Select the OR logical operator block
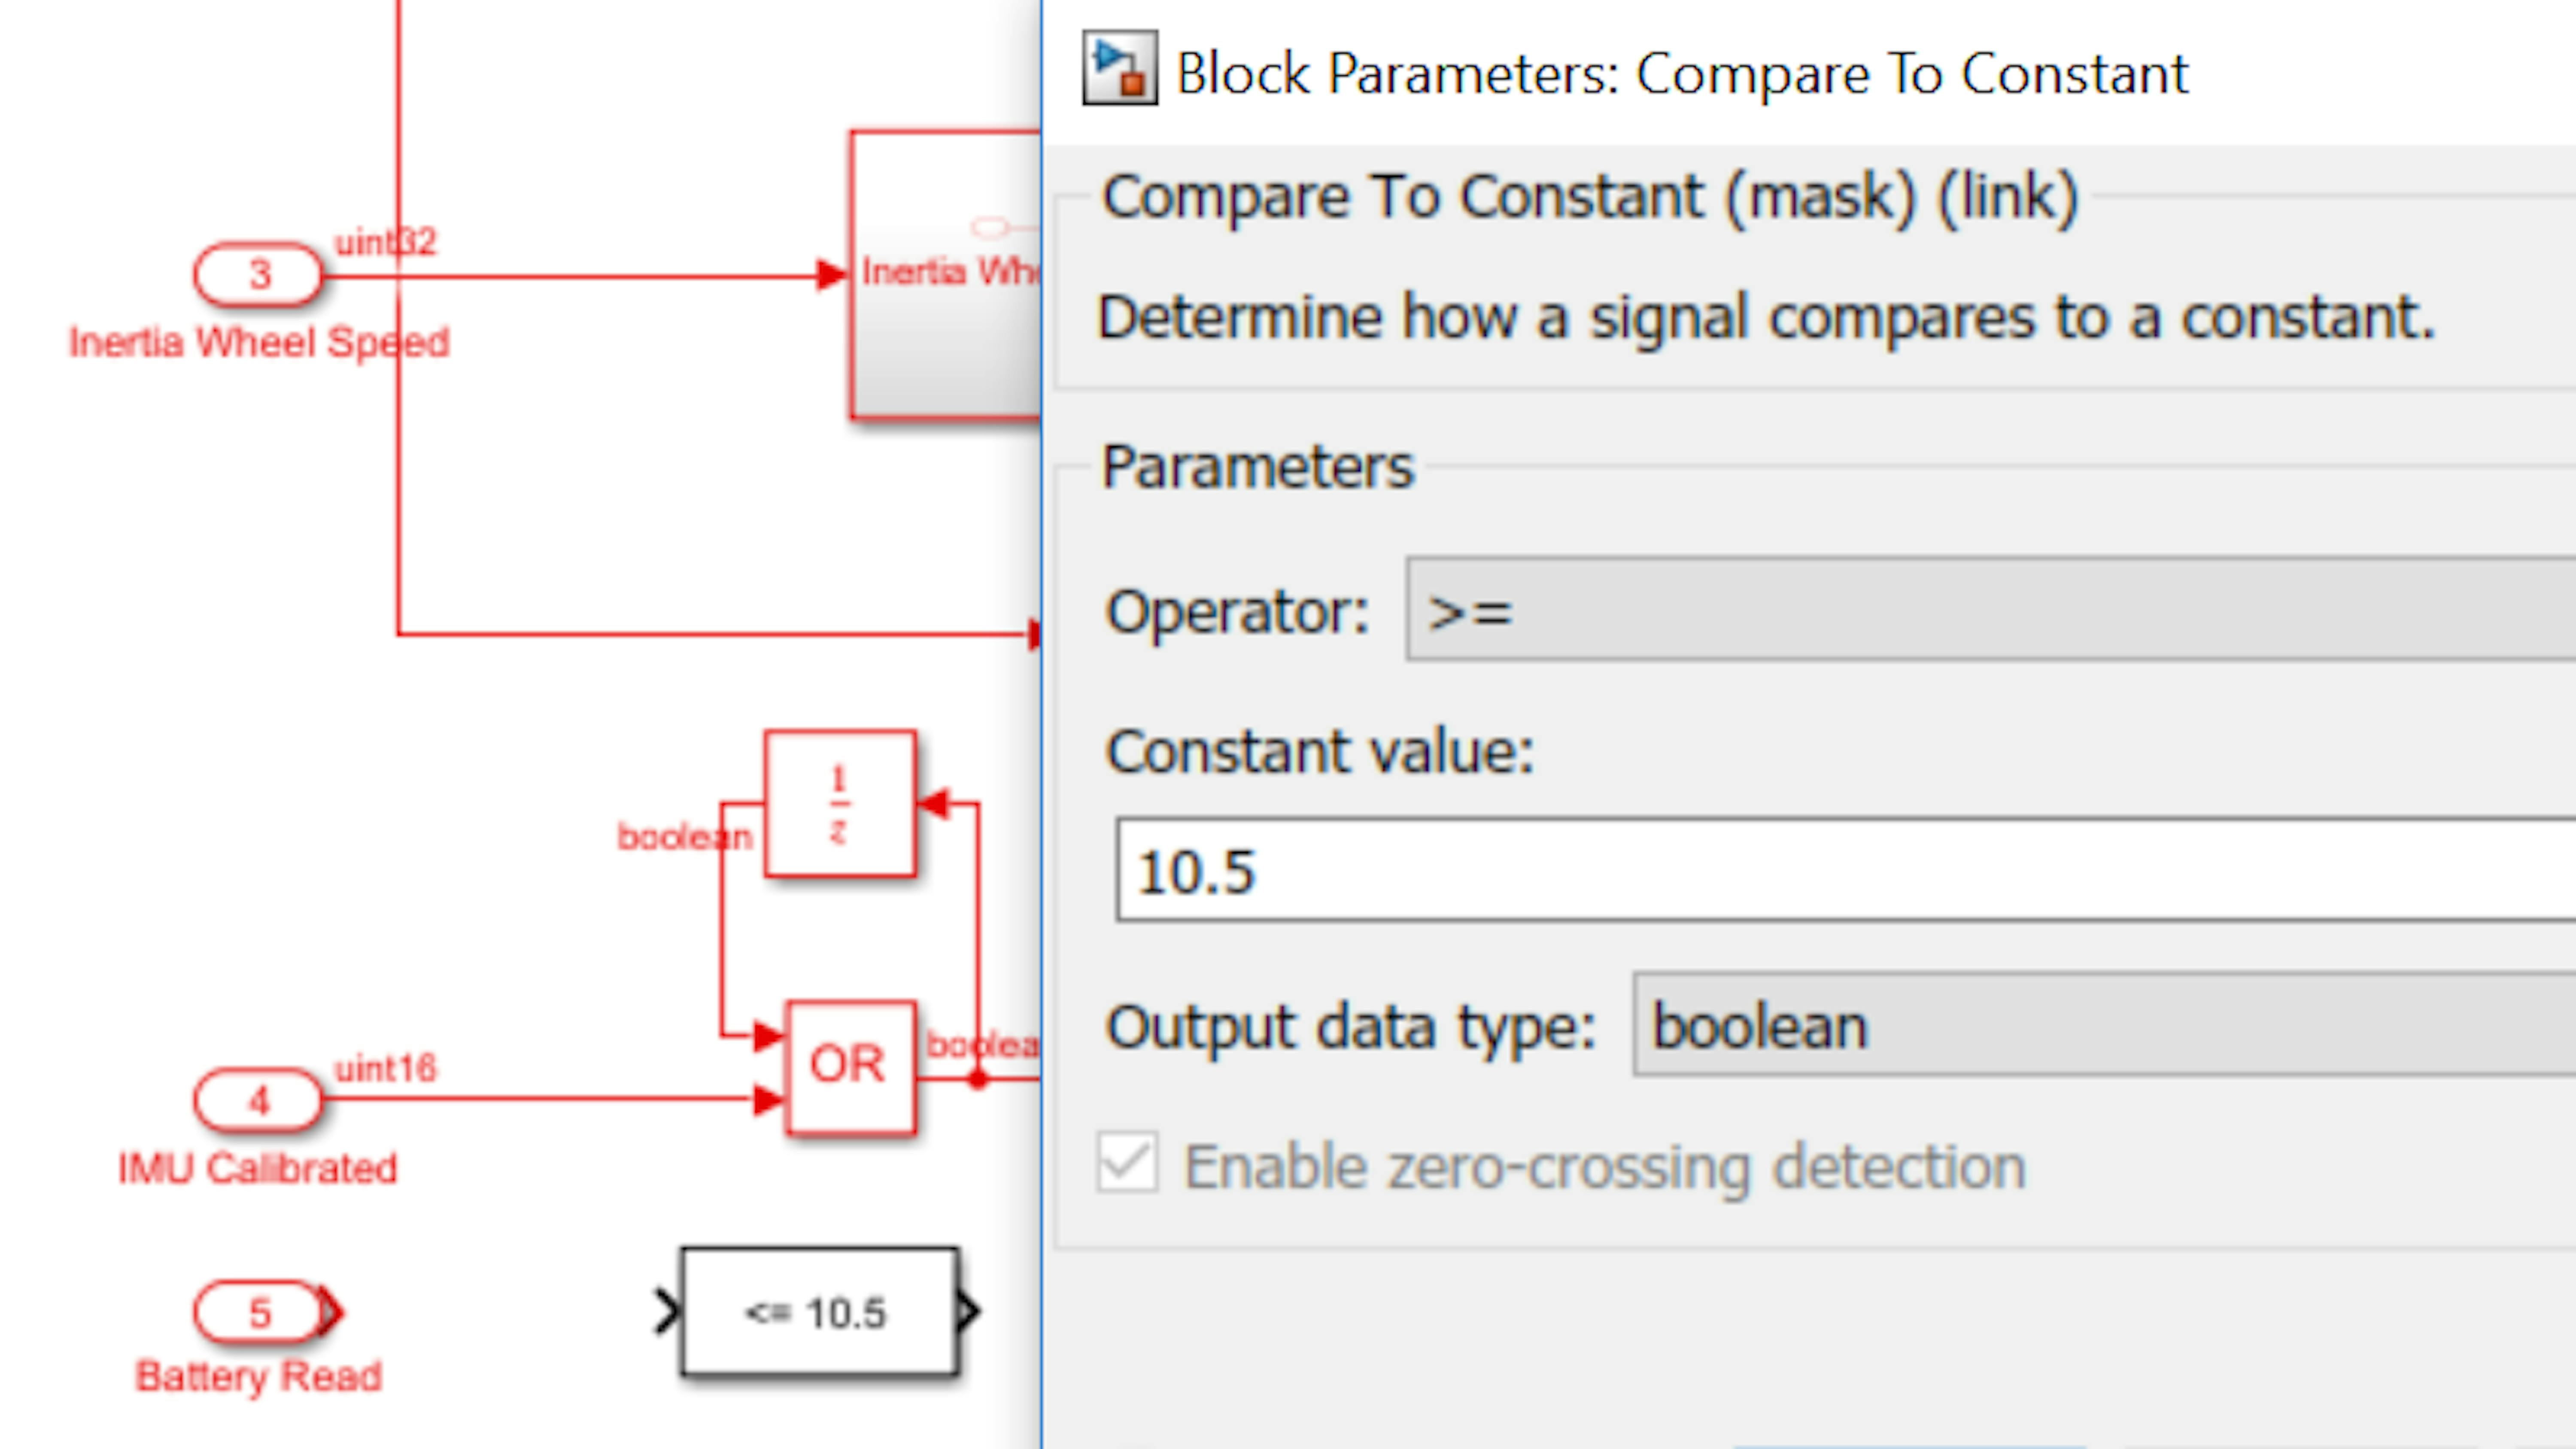Viewport: 2576px width, 1449px height. pyautogui.click(x=849, y=1066)
